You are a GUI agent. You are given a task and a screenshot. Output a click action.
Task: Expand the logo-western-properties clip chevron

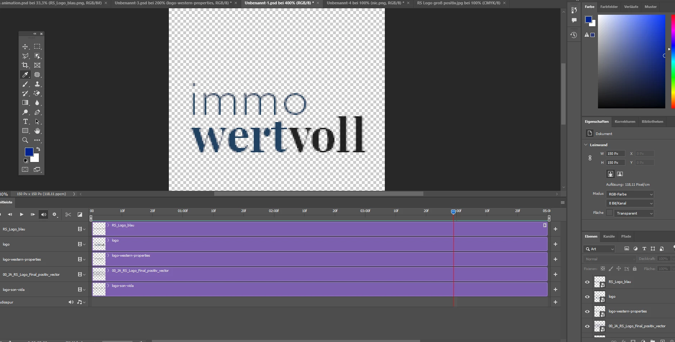tap(108, 256)
